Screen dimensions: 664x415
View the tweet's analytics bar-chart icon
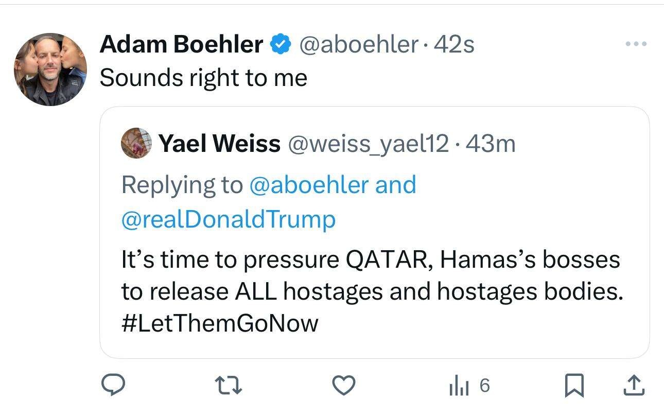[459, 386]
